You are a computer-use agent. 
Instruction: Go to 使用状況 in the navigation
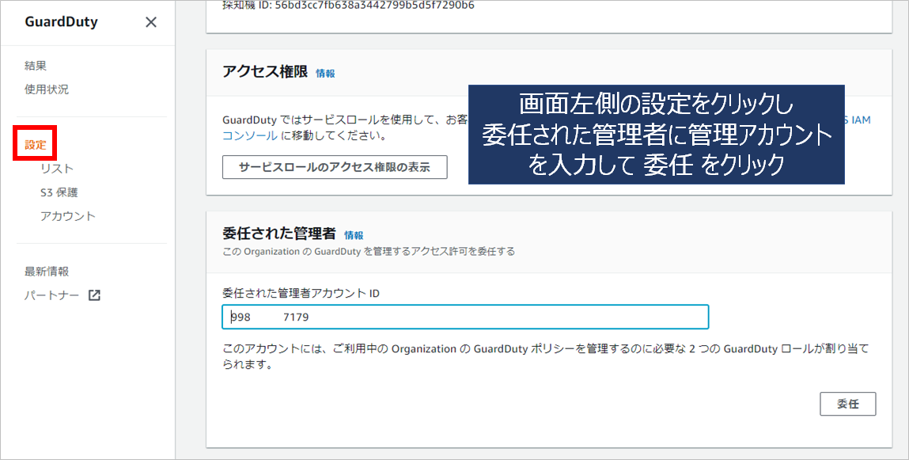click(x=47, y=89)
